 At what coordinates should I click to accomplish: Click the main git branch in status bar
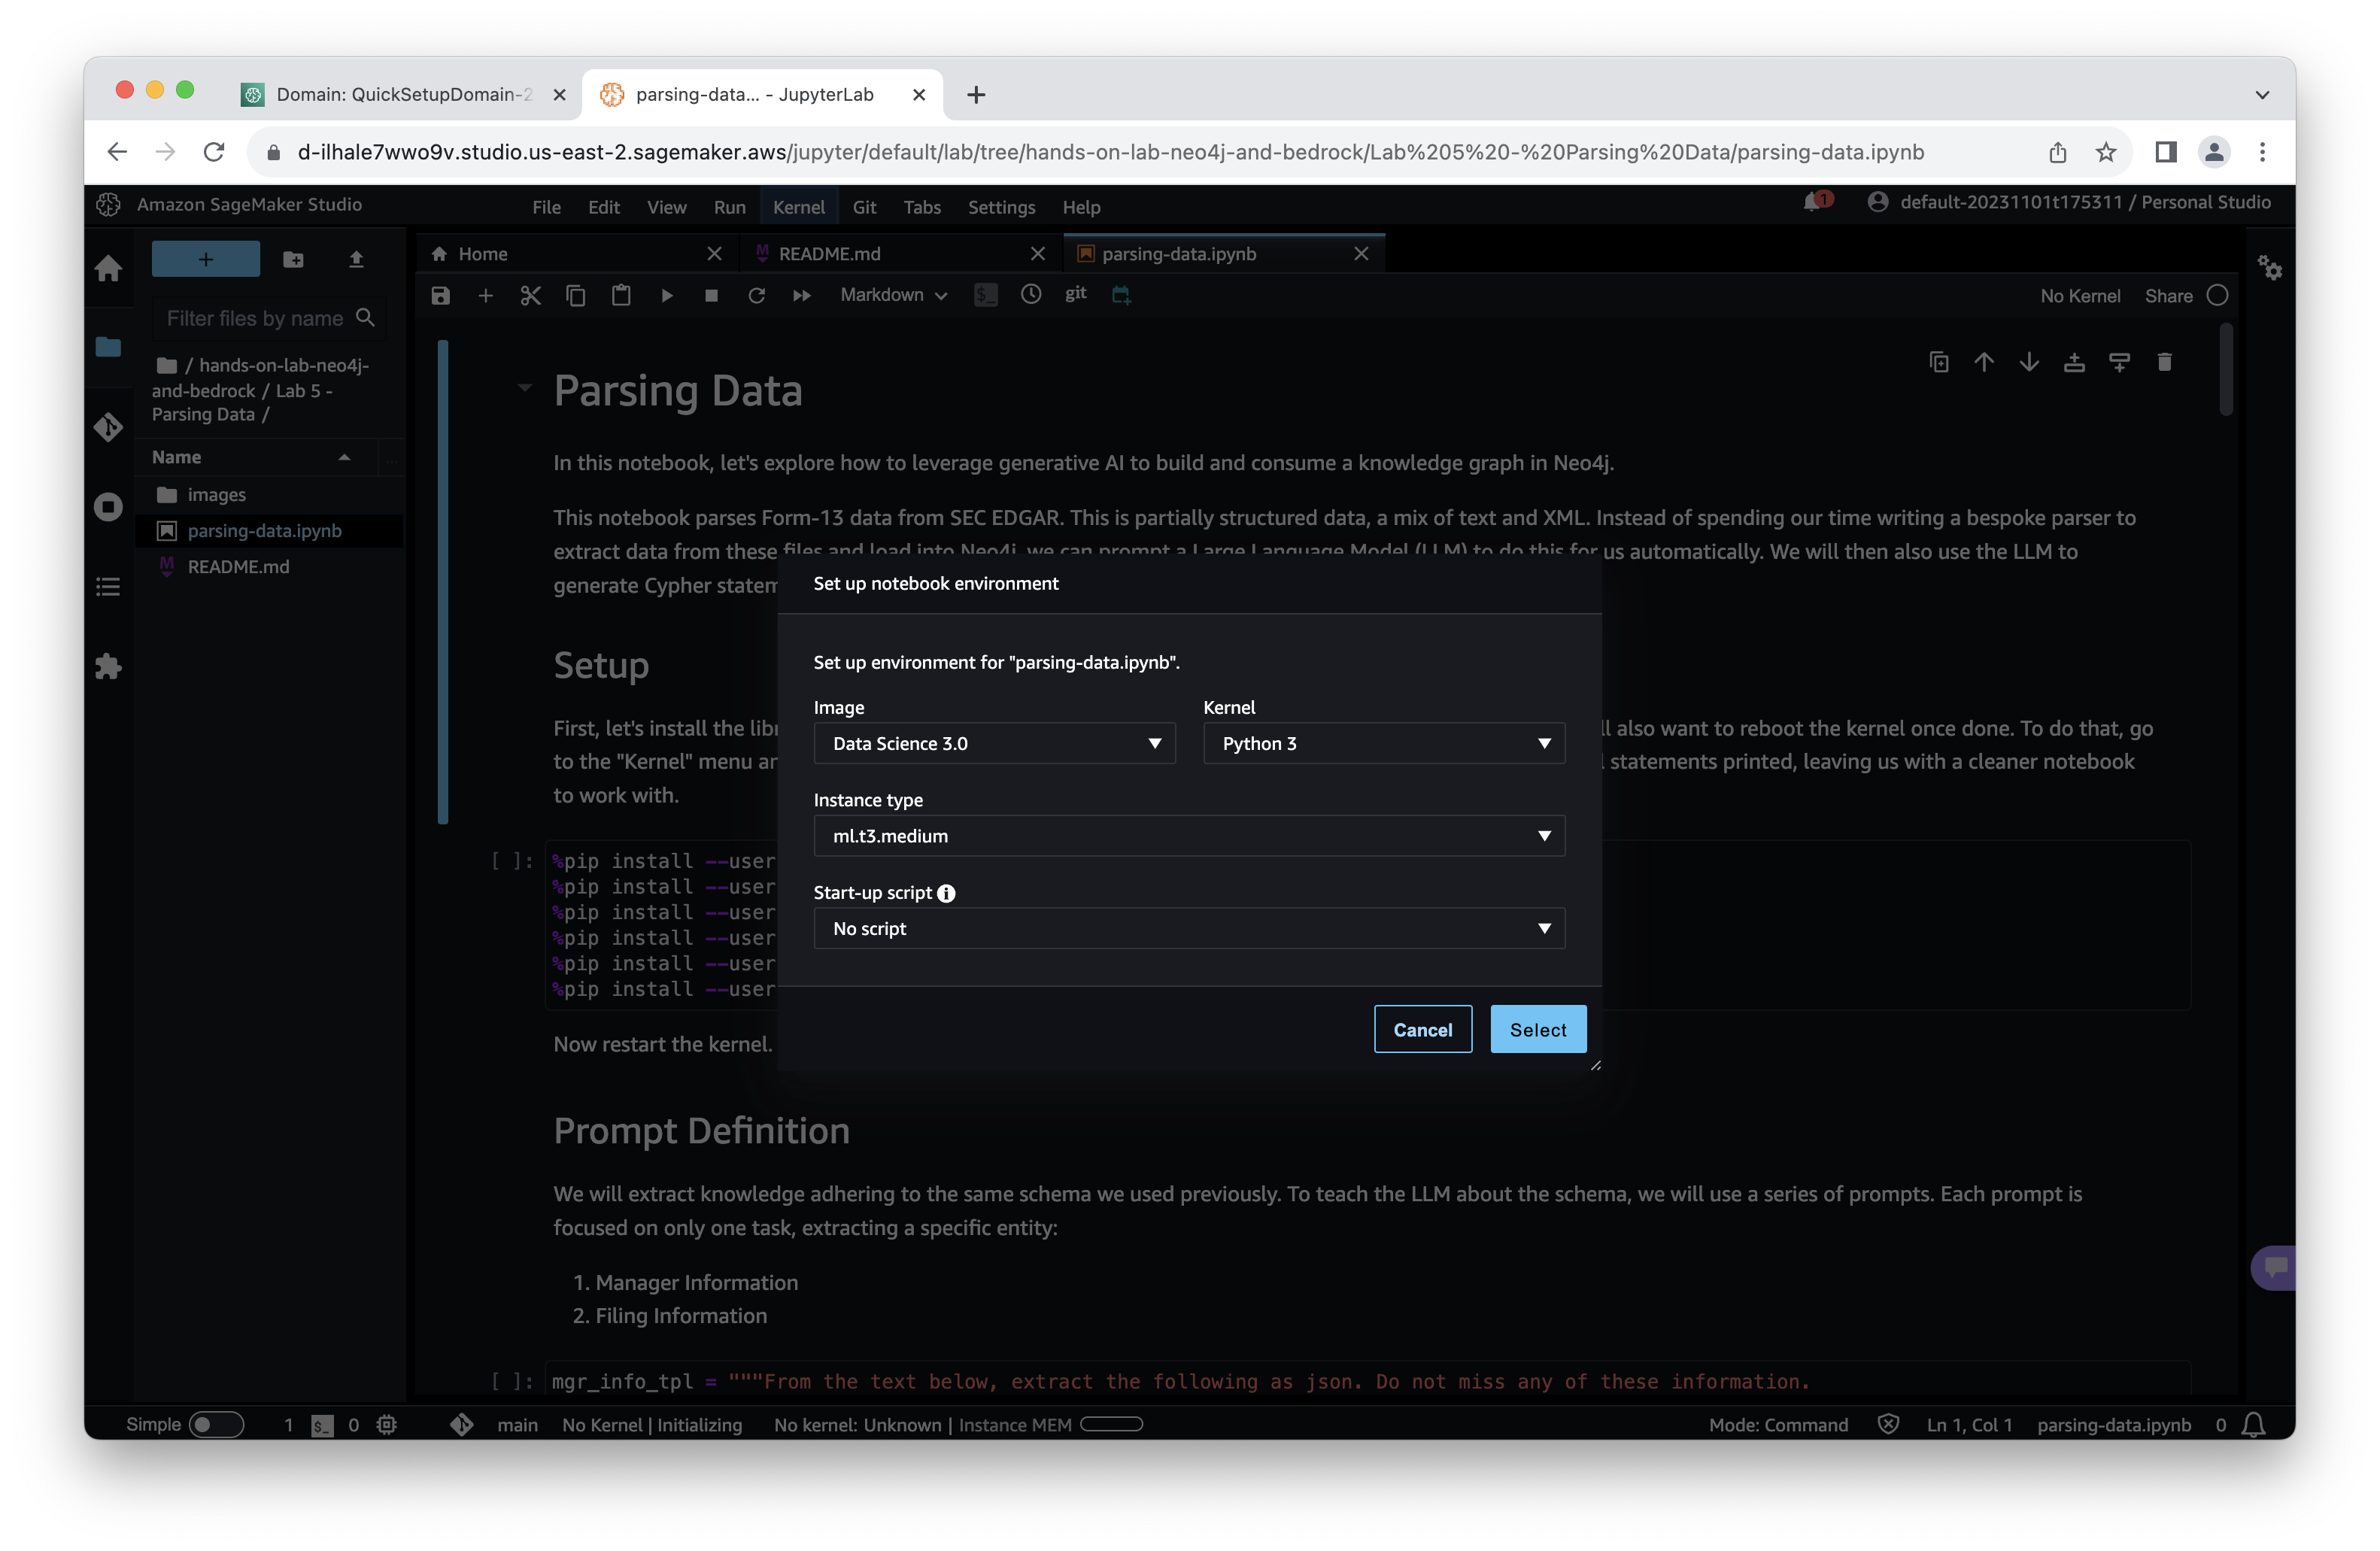tap(517, 1424)
